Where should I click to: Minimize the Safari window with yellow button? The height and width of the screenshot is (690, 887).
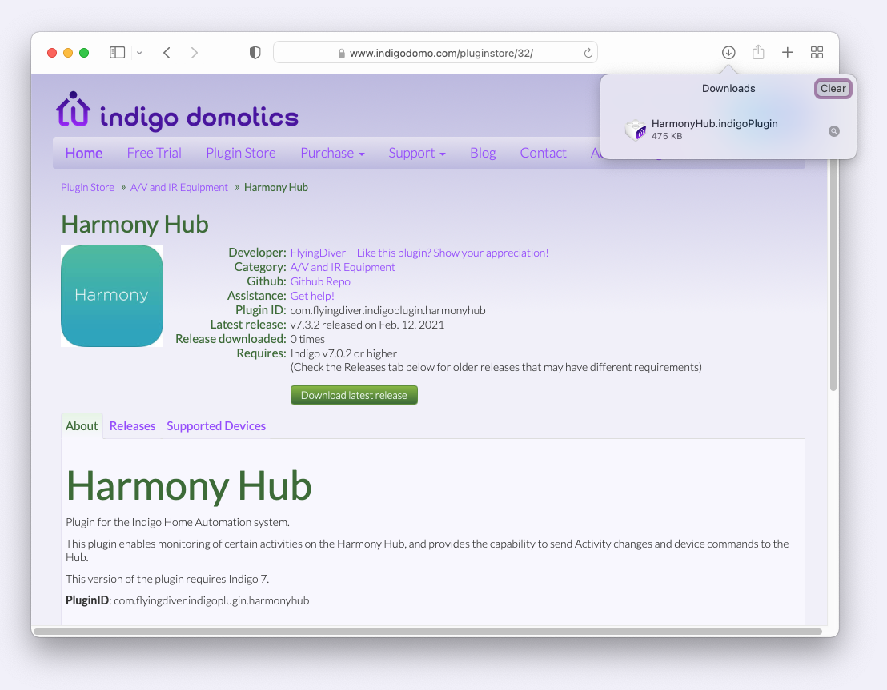click(68, 53)
